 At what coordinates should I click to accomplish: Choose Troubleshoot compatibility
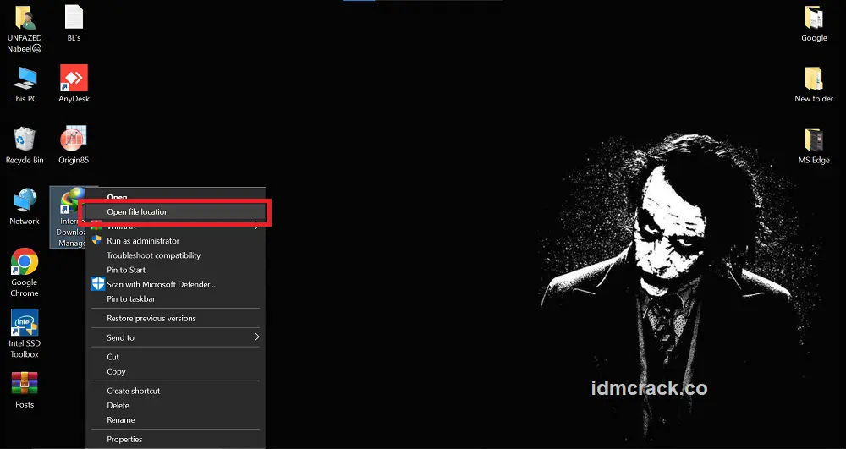tap(175, 255)
